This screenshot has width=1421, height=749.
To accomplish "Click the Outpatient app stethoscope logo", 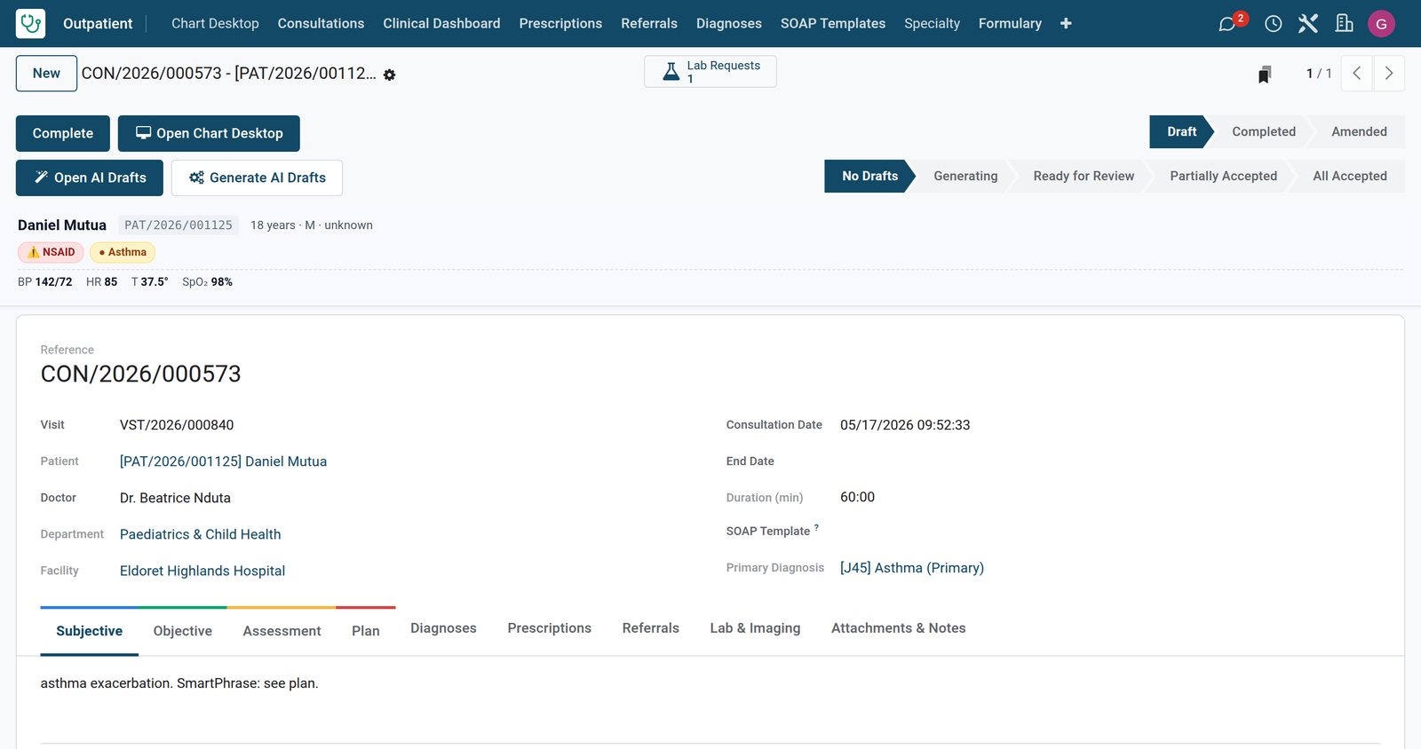I will click(30, 23).
